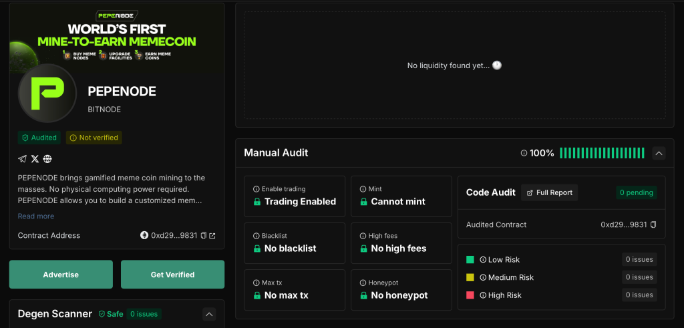The image size is (684, 328).
Task: Click the info icon next to Enable trading
Action: 256,189
